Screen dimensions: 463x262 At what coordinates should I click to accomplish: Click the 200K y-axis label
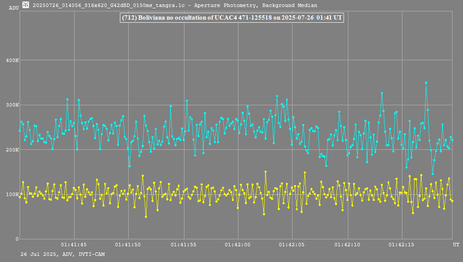pyautogui.click(x=12, y=150)
